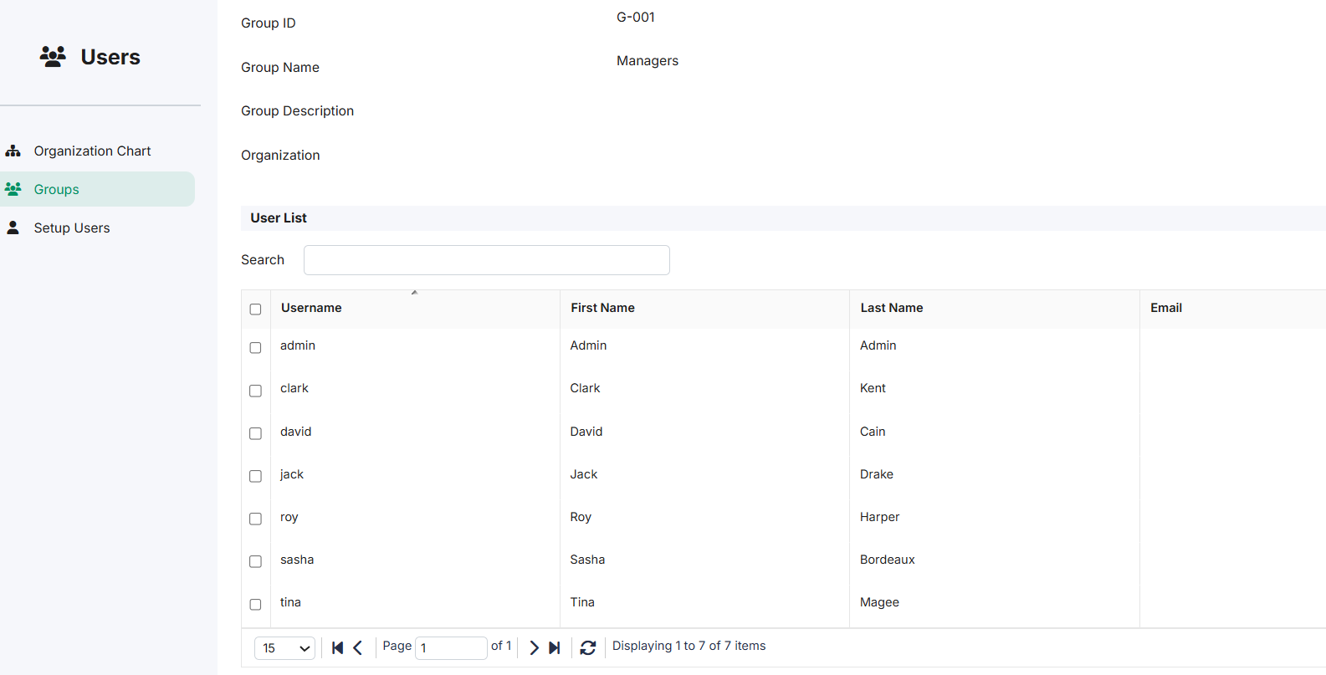The width and height of the screenshot is (1326, 675).
Task: Go to previous page of user list
Action: (357, 647)
